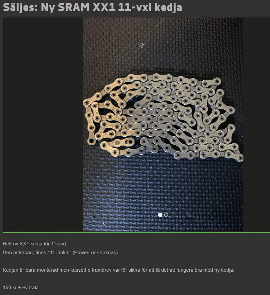Select the first filled carousel dot
This screenshot has height=295, width=270.
coord(160,215)
